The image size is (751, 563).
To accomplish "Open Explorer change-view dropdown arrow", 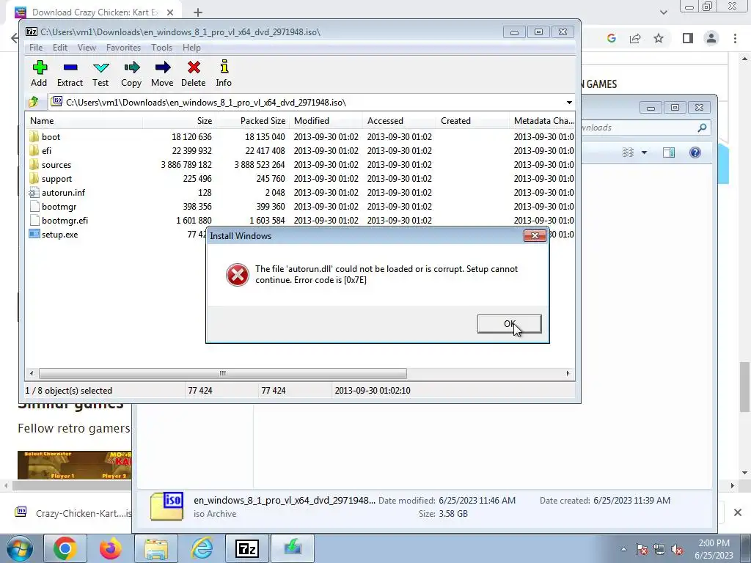I will (644, 152).
